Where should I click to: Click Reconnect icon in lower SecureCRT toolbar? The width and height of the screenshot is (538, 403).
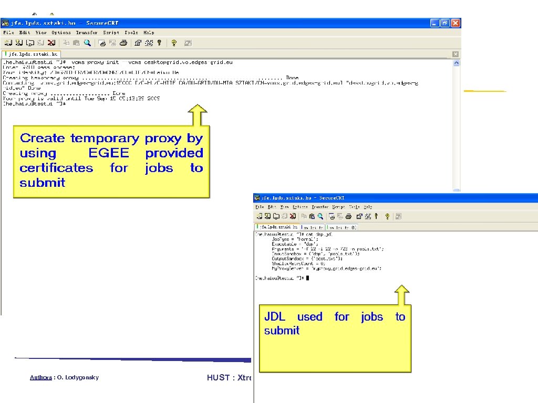(284, 216)
